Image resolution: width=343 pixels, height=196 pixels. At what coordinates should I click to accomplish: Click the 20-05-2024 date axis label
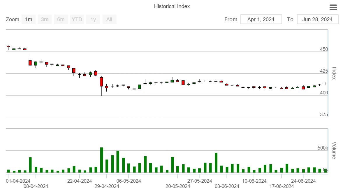[178, 186]
